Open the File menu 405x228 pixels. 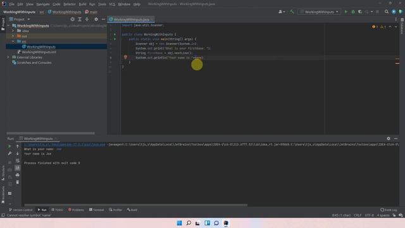point(12,4)
